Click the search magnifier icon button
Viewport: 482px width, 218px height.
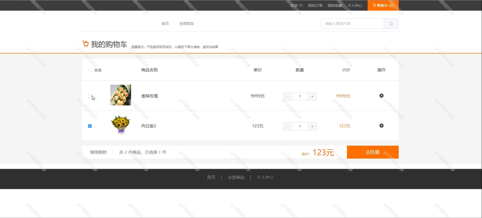(x=391, y=23)
